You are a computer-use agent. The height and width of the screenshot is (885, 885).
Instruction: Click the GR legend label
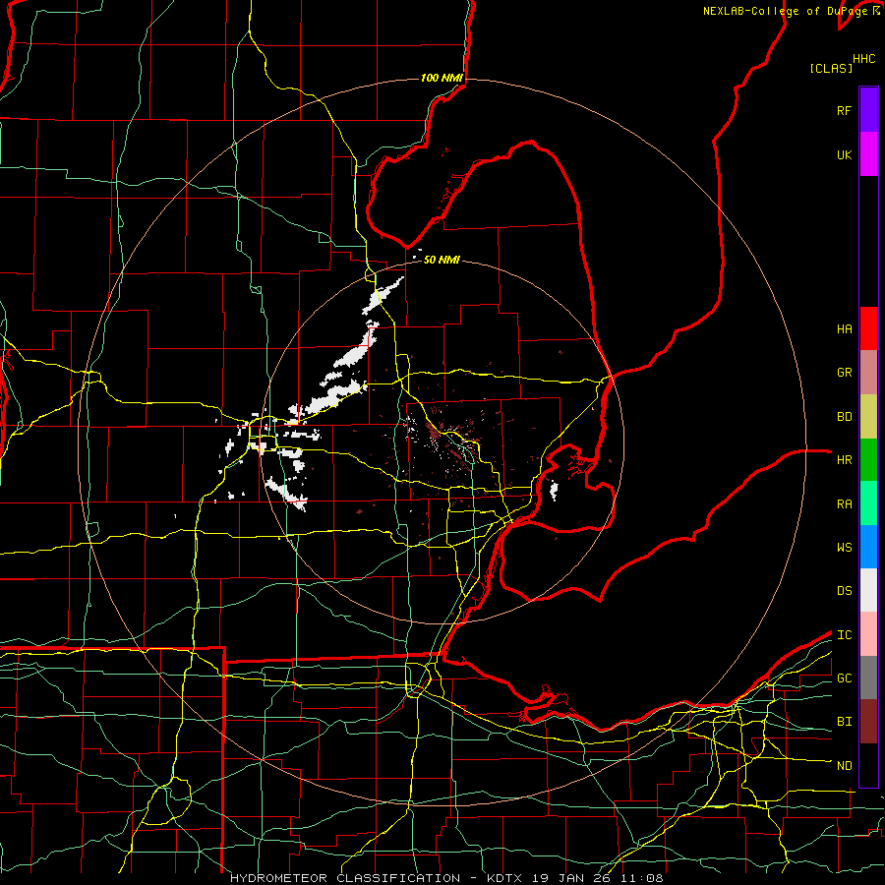coord(844,373)
